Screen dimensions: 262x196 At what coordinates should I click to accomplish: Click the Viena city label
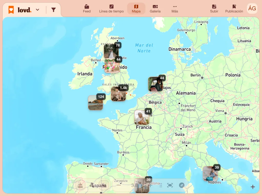(220, 111)
